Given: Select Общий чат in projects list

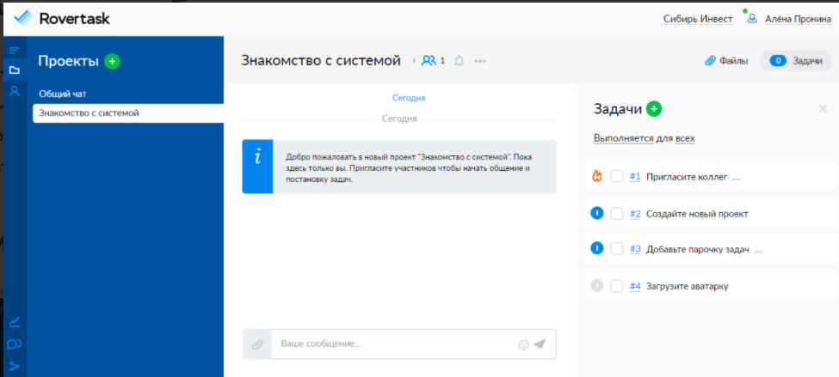Looking at the screenshot, I should 63,94.
